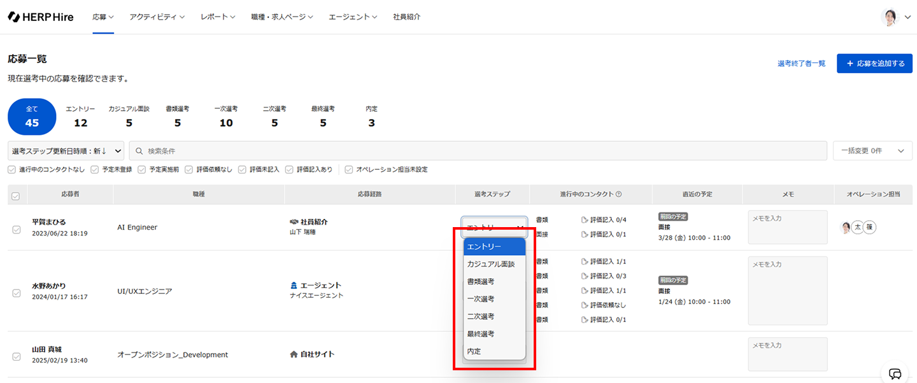Open applicant 山田 真城's details
The image size is (917, 383).
tap(47, 349)
